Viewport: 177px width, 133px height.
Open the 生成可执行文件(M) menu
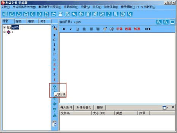pos(24,7)
